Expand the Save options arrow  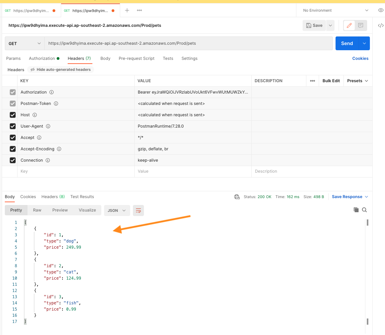pyautogui.click(x=330, y=25)
